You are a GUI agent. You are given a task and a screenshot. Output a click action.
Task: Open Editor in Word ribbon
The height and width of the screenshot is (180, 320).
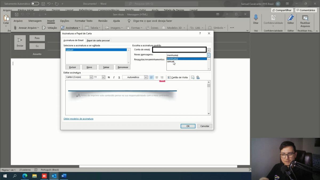[291, 19]
